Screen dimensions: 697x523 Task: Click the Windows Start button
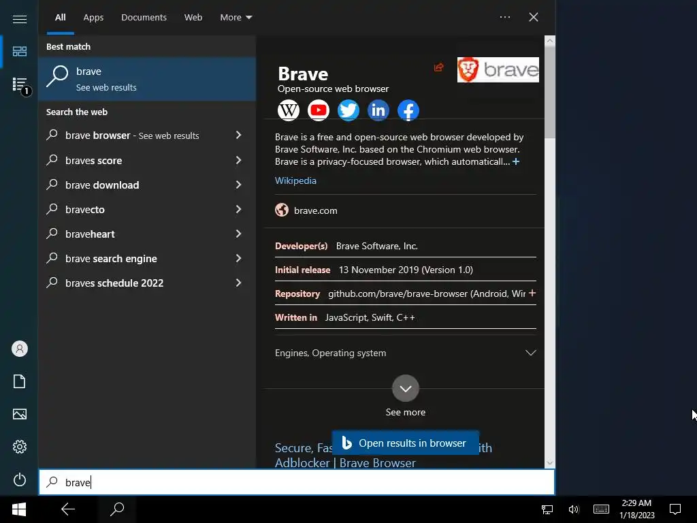18,509
